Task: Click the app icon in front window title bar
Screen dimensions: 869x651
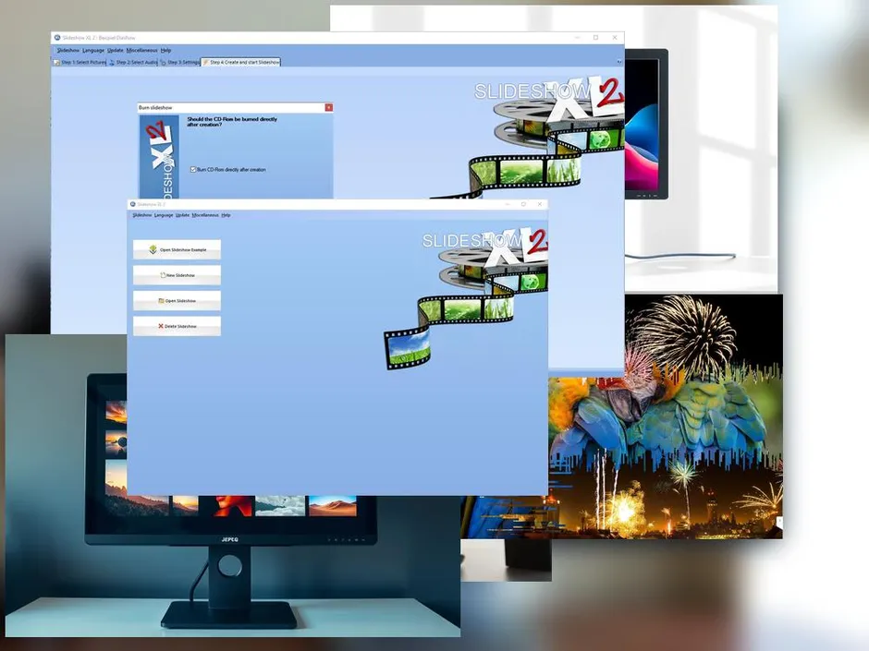Action: (132, 204)
